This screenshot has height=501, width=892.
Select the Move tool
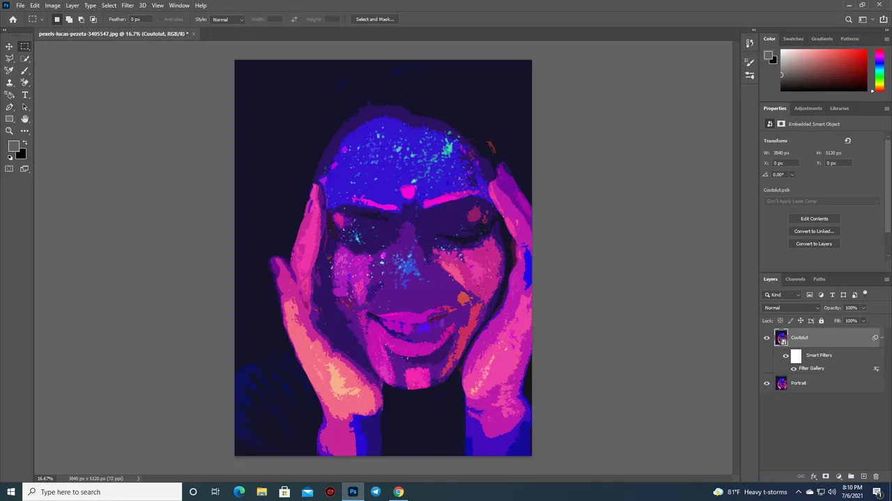[x=9, y=47]
